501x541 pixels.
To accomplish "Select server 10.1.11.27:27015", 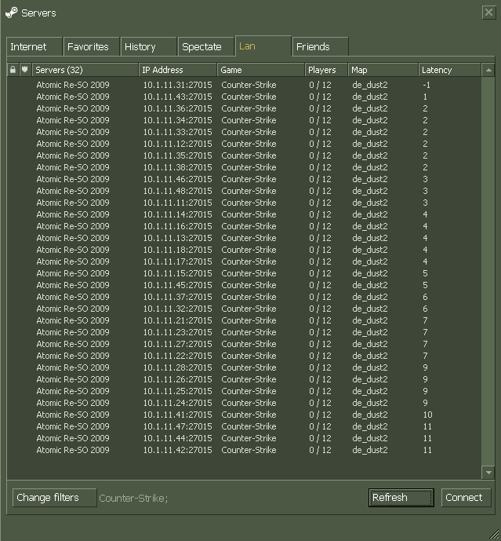I will tap(244, 344).
